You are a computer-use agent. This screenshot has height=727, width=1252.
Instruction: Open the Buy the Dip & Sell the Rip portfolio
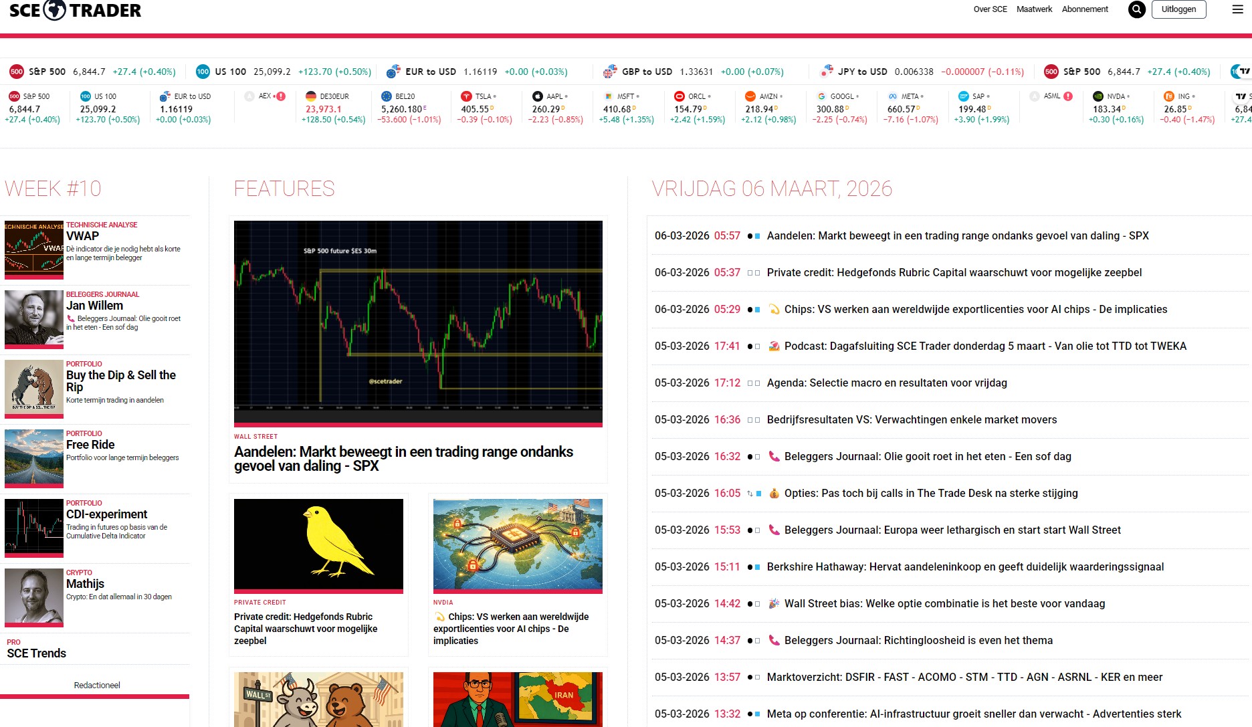click(x=121, y=381)
